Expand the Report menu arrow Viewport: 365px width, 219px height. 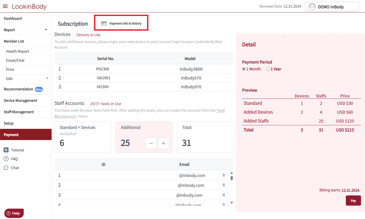(46, 30)
